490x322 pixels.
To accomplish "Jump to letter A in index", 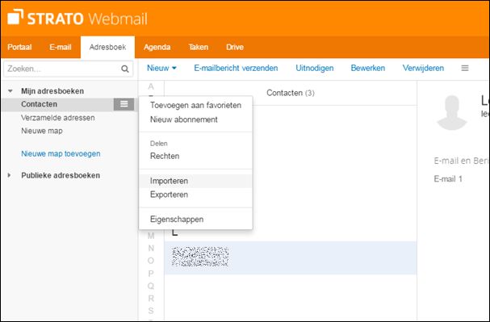I will 151,86.
